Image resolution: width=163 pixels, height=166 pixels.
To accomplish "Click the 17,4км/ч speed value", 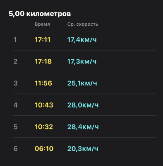I will (x=82, y=40).
